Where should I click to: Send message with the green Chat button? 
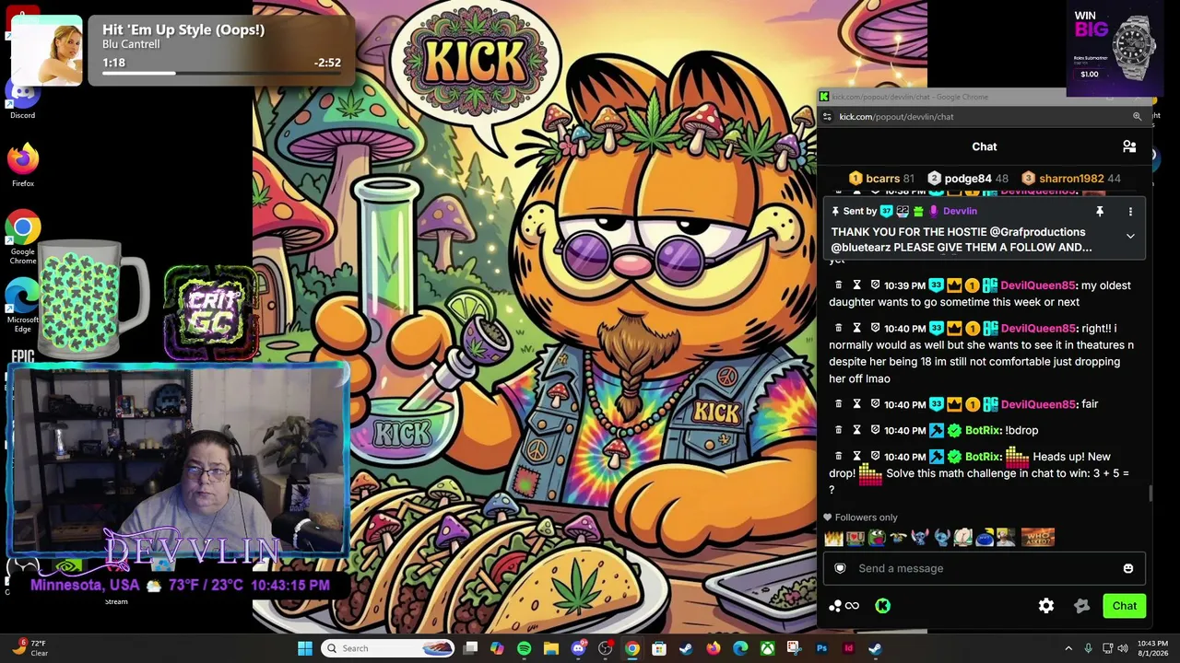(x=1124, y=606)
